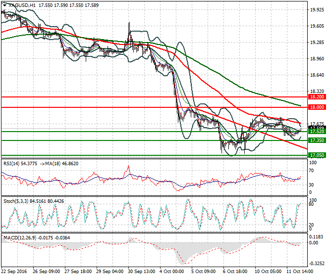The image size is (327, 277).
Task: Click the red 18.200 resistance price label
Action: 317,97
